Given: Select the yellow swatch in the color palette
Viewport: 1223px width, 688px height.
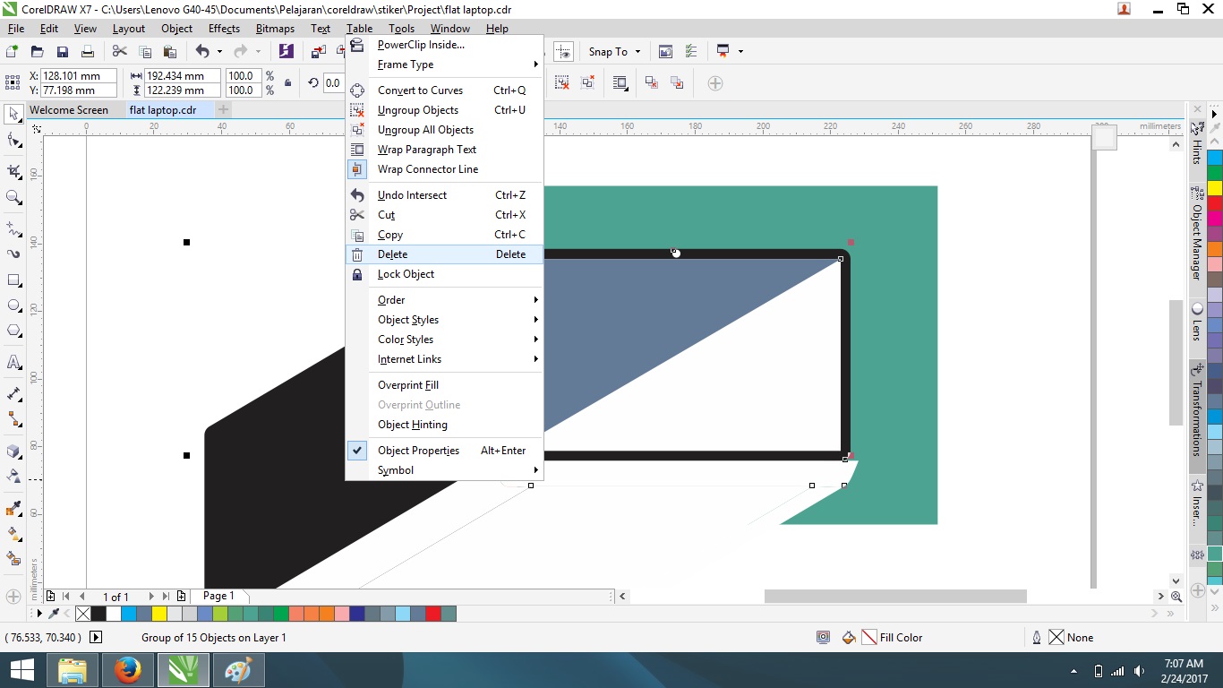Looking at the screenshot, I should coord(158,614).
